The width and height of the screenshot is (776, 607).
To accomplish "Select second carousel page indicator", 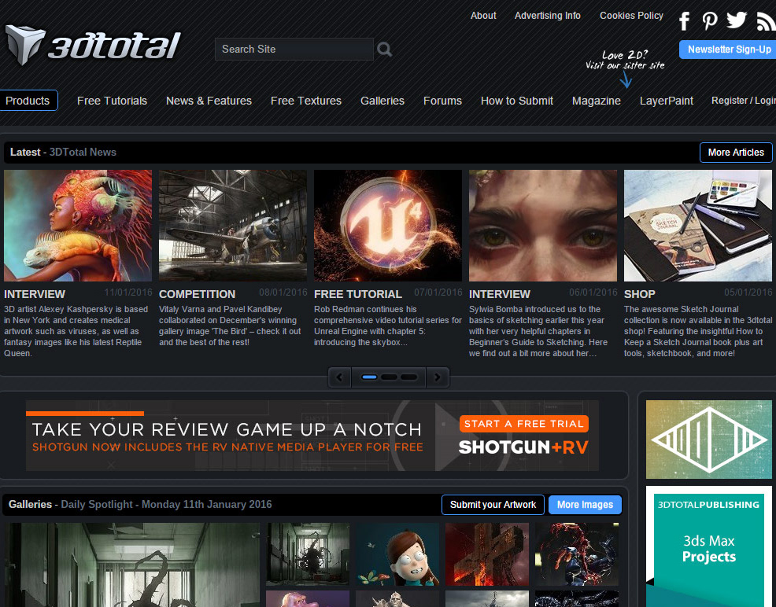I will pos(389,377).
